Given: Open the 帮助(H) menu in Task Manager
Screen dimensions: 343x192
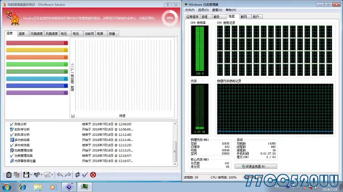Looking at the screenshot, I should (x=231, y=10).
